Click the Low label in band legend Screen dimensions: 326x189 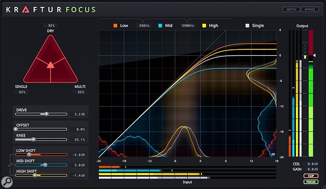[124, 26]
